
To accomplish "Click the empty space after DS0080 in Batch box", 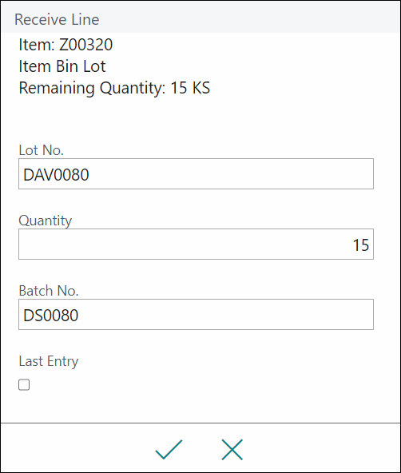I will click(225, 315).
